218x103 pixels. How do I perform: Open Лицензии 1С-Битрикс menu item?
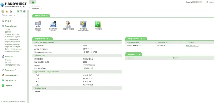point(13,46)
